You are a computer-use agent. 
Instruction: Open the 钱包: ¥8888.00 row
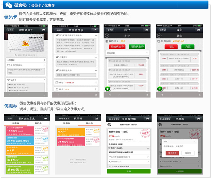pyautogui.click(x=76, y=82)
